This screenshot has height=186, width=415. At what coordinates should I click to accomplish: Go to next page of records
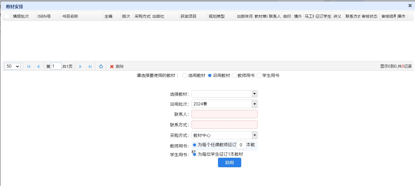(x=80, y=67)
